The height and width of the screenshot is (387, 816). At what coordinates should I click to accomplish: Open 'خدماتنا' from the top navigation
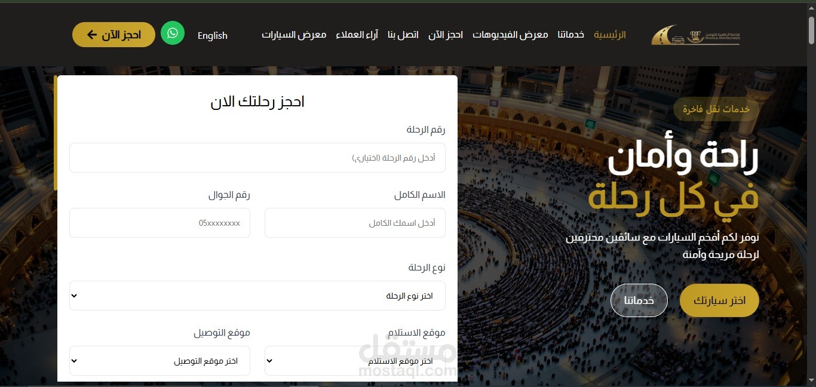(570, 35)
